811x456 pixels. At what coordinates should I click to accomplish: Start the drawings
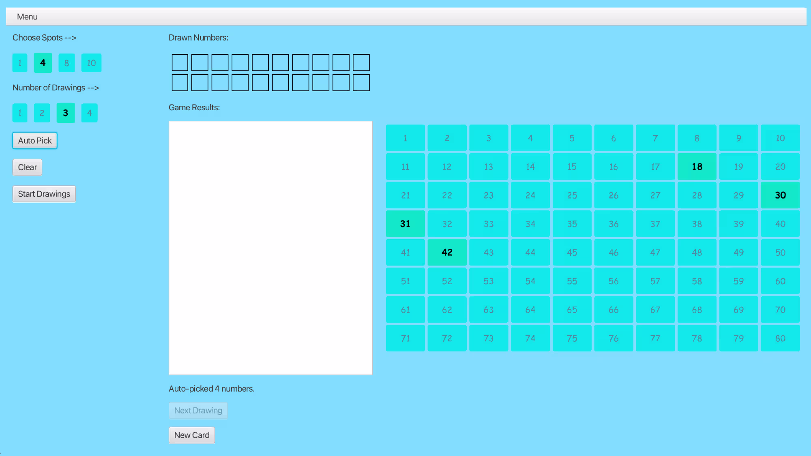44,194
